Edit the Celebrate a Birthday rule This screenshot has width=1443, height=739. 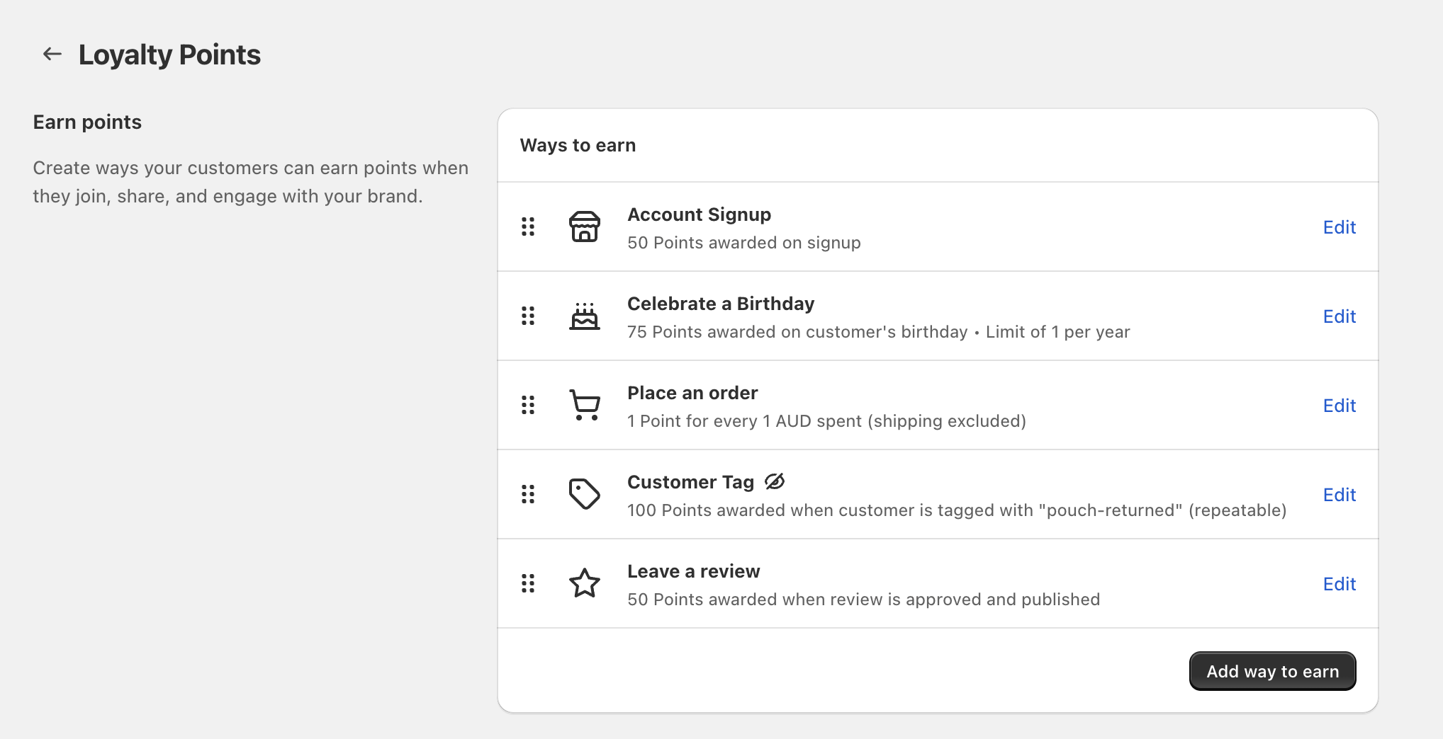[1339, 316]
